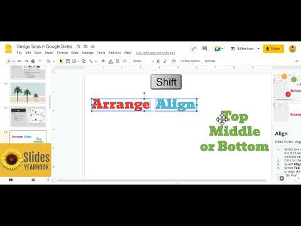Click the Zoom magnifier icon
The image size is (301, 226).
coord(48,61)
